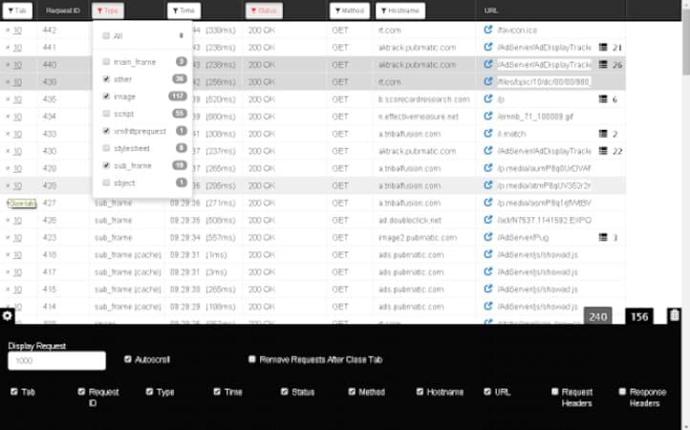Uncheck the other type filter
Viewport: 690px width, 430px height.
[x=106, y=78]
